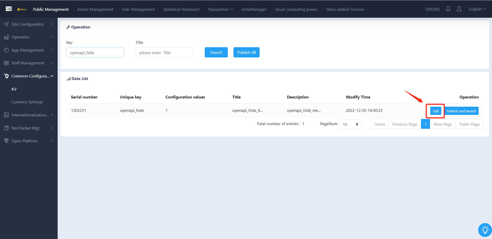Click the Bitfown logo icon

point(22,9)
